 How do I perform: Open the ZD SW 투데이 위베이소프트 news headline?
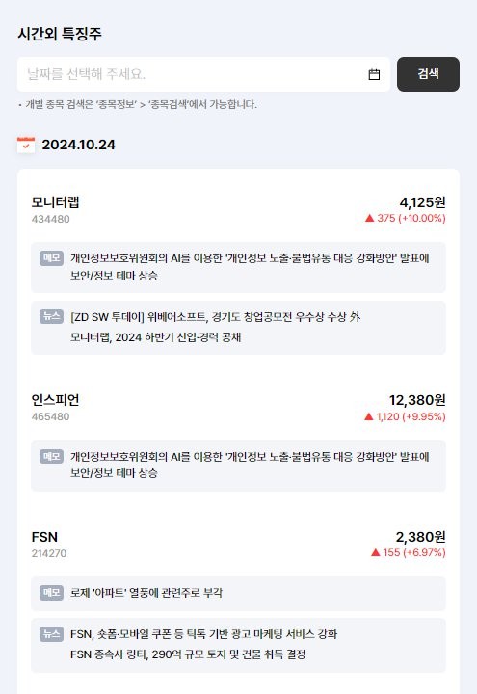tap(216, 317)
